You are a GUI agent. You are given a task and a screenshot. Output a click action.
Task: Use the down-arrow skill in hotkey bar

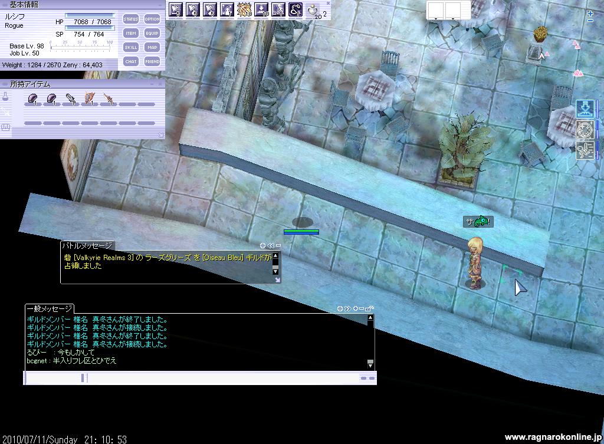tap(261, 9)
